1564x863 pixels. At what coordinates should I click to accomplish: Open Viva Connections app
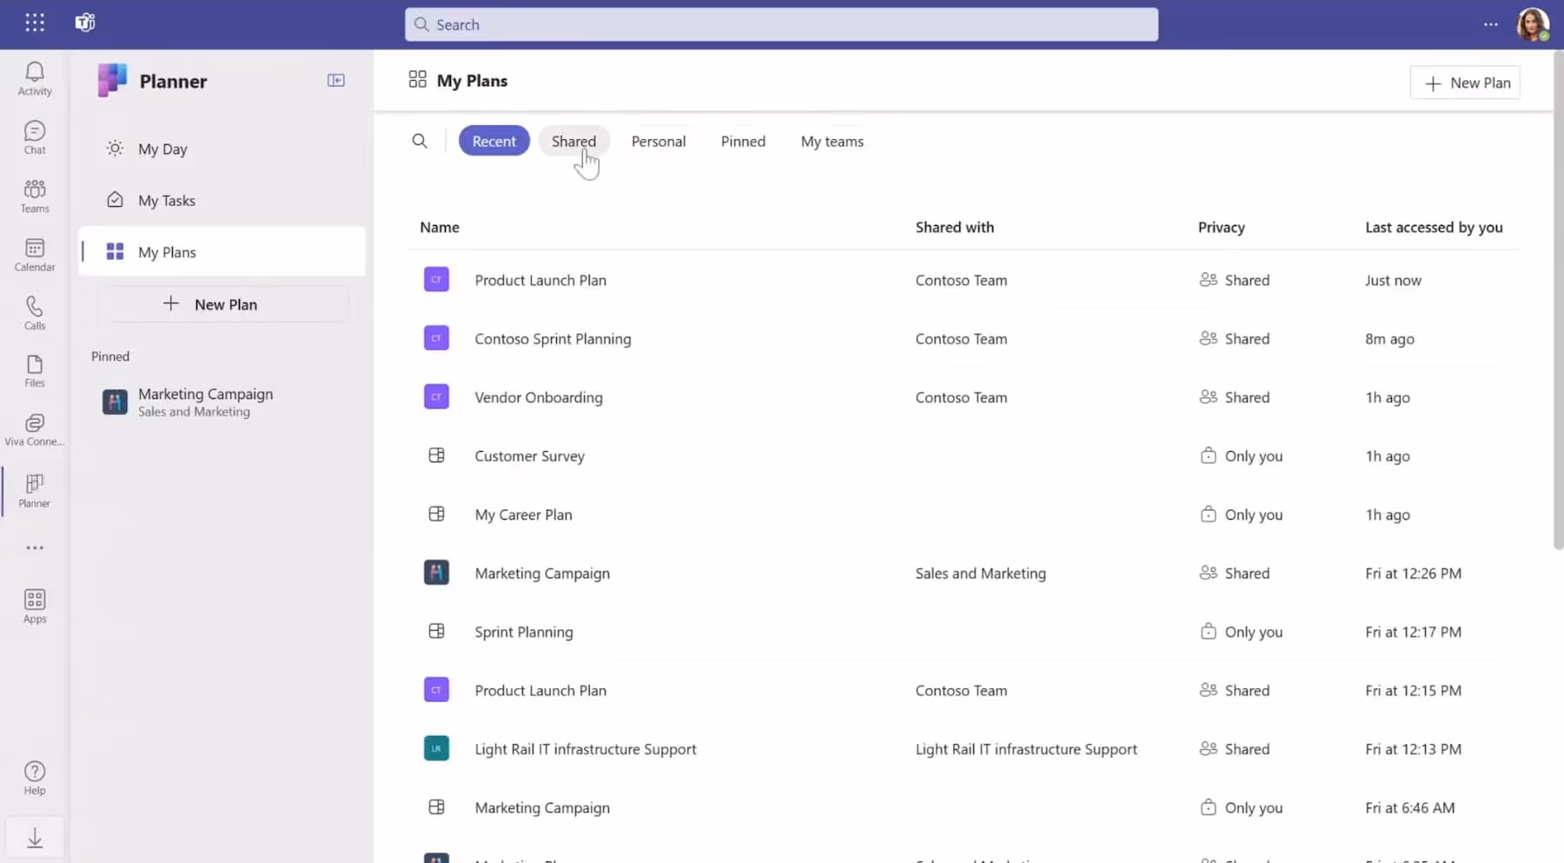coord(35,430)
